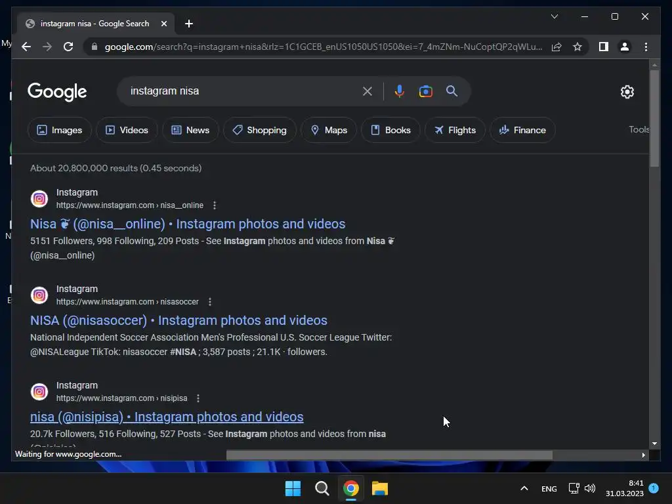Go back to the previous page
Screen dimensions: 672x504
click(26, 47)
